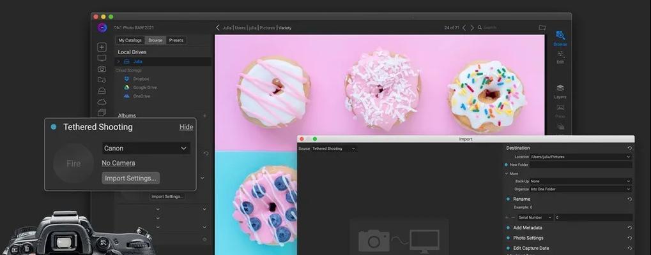
Task: Go to the next photo arrow
Action: (x=472, y=28)
